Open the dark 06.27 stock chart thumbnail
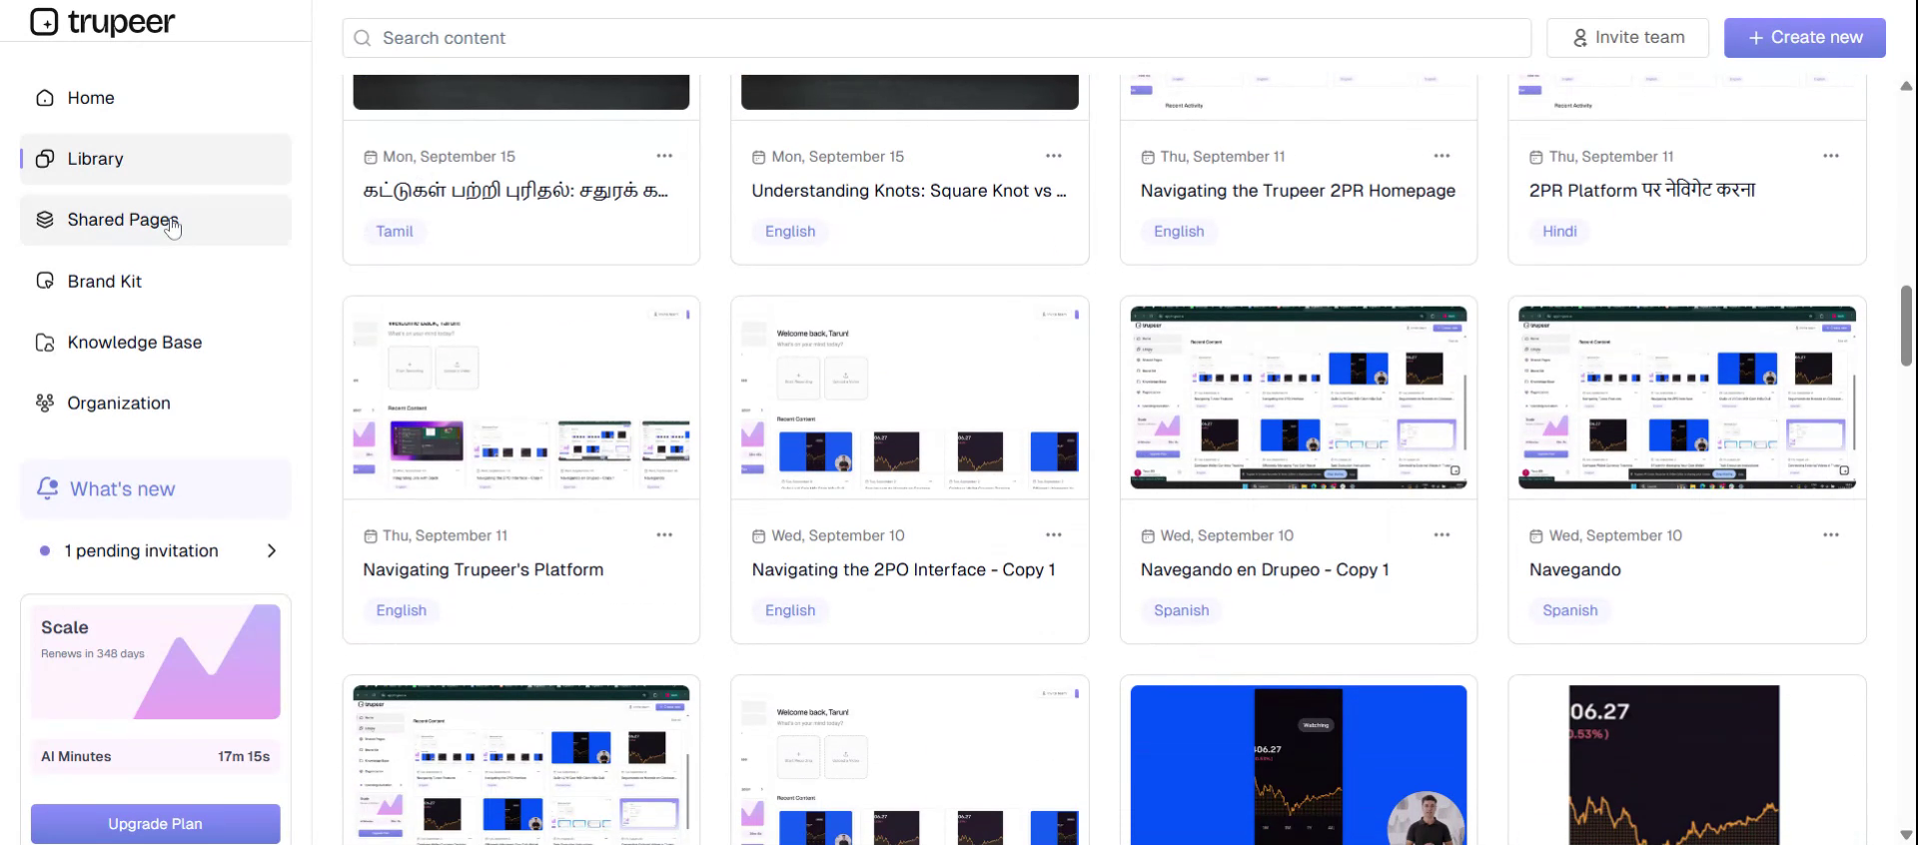The image size is (1918, 845). click(x=1687, y=765)
